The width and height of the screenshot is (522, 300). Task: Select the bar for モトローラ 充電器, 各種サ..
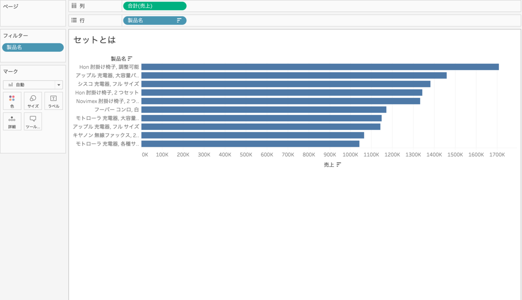point(250,143)
